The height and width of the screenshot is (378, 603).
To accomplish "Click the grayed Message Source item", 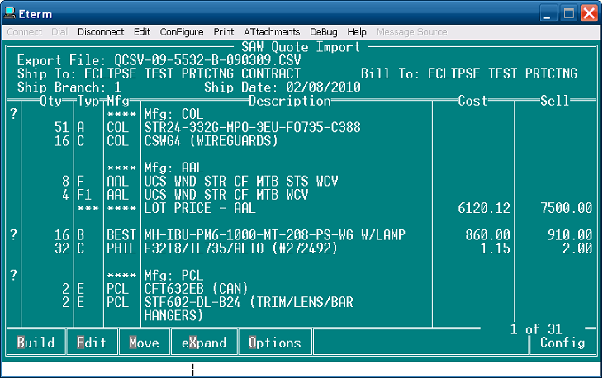I will pyautogui.click(x=412, y=32).
